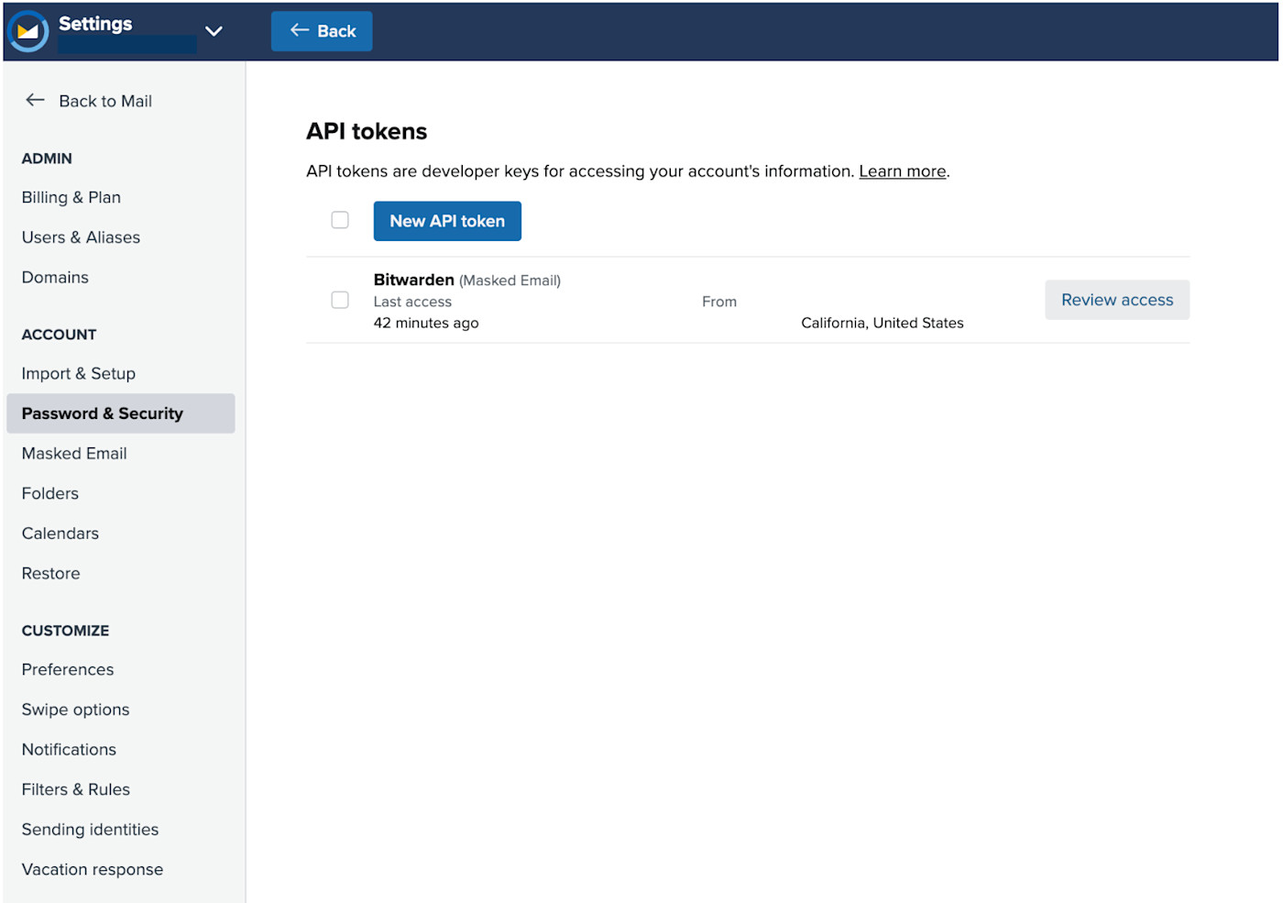Expand the account switcher chevron next to Settings
Viewport: 1283px width, 903px height.
[214, 30]
